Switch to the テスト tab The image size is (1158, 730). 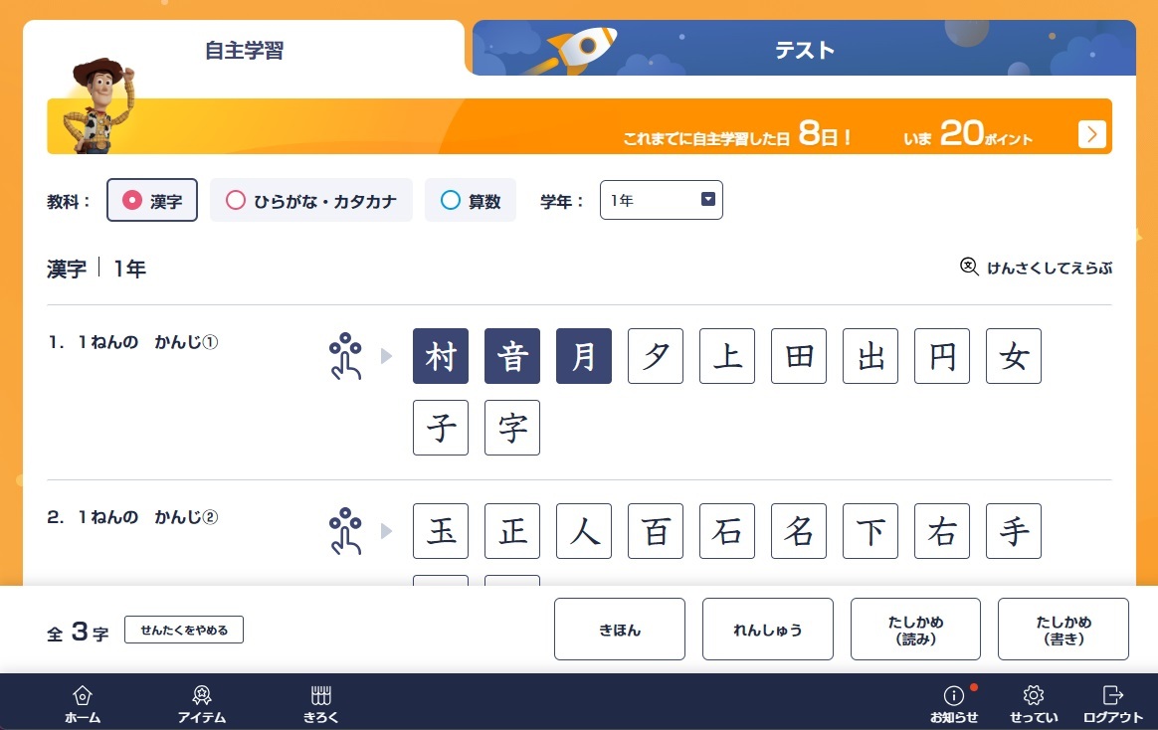coord(804,50)
